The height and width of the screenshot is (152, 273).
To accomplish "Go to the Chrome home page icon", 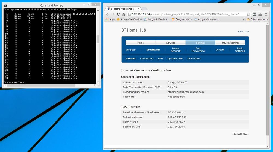I will [124, 14].
